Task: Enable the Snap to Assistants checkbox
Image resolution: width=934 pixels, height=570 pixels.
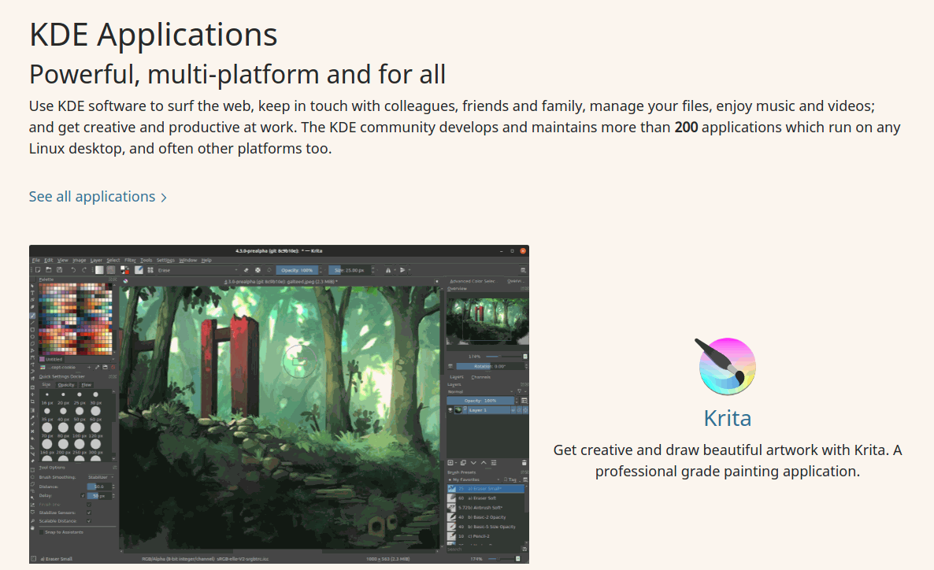Action: point(42,532)
